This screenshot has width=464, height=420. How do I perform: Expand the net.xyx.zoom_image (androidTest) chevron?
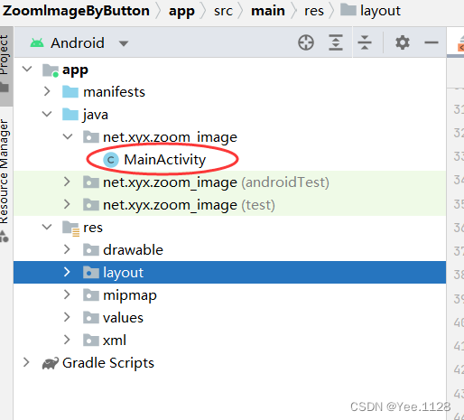[67, 182]
